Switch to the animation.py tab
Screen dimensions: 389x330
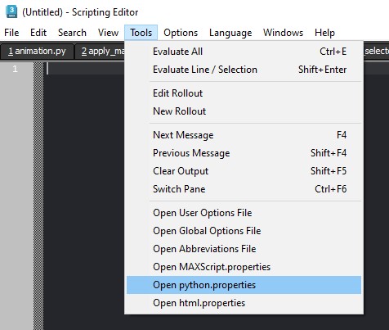[x=37, y=52]
